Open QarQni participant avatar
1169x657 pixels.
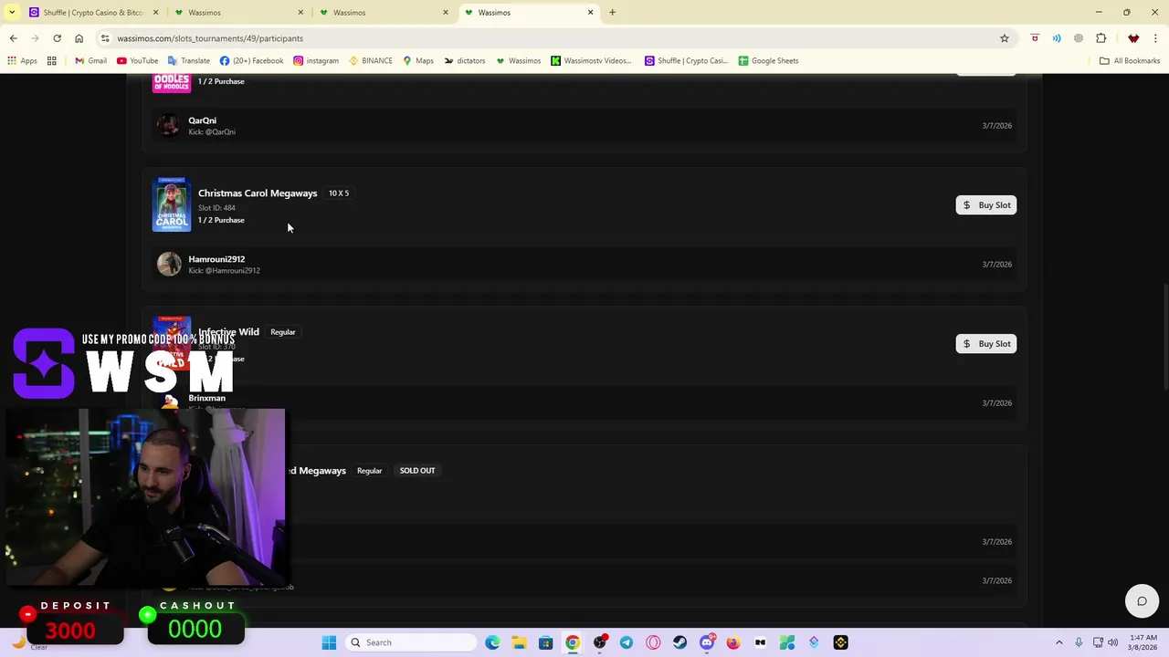(169, 125)
